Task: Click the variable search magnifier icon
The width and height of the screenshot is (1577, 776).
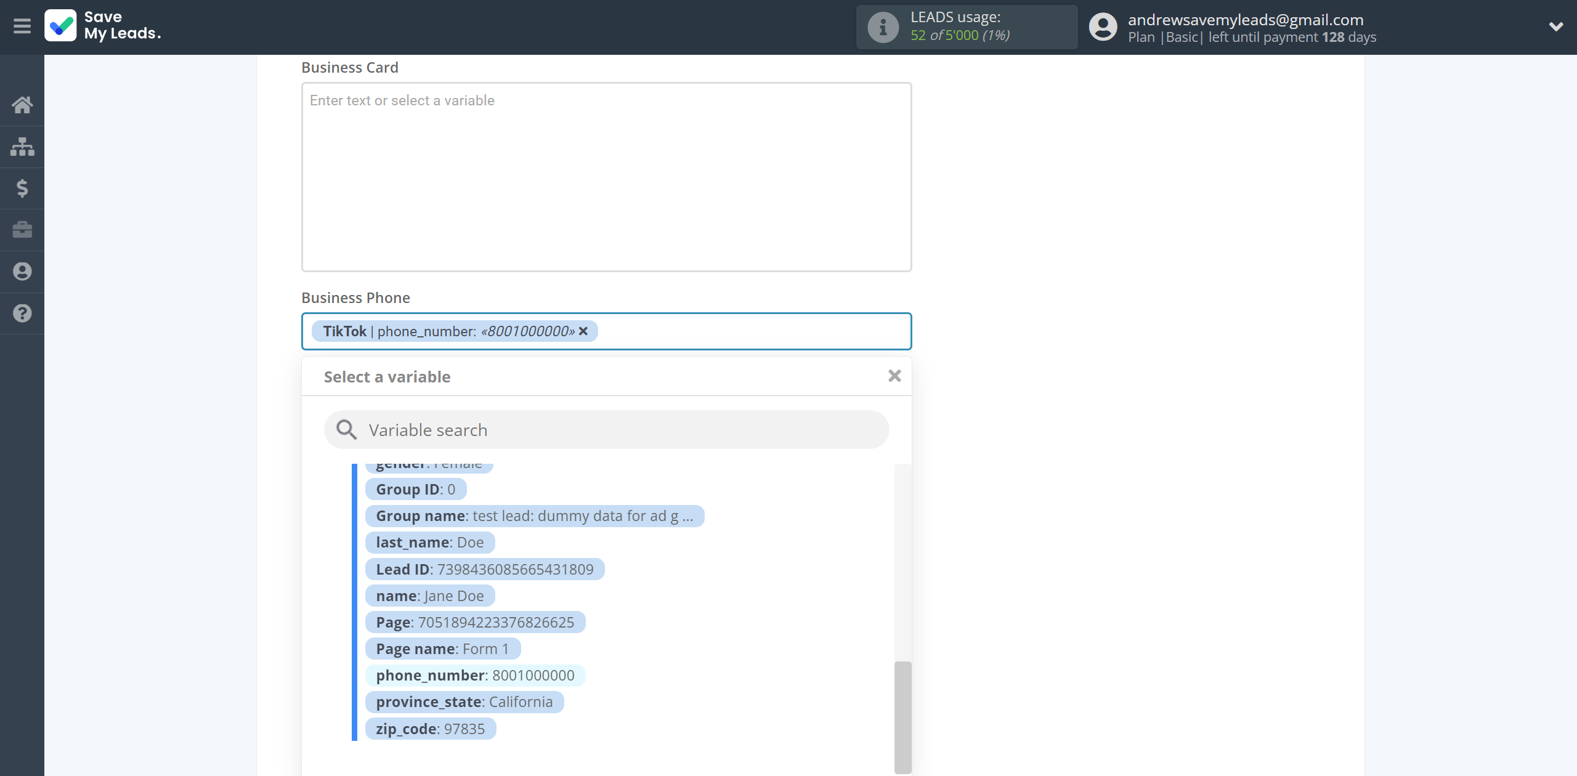Action: point(346,430)
